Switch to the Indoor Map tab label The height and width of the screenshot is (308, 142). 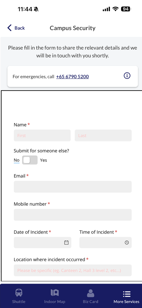[x=55, y=302]
